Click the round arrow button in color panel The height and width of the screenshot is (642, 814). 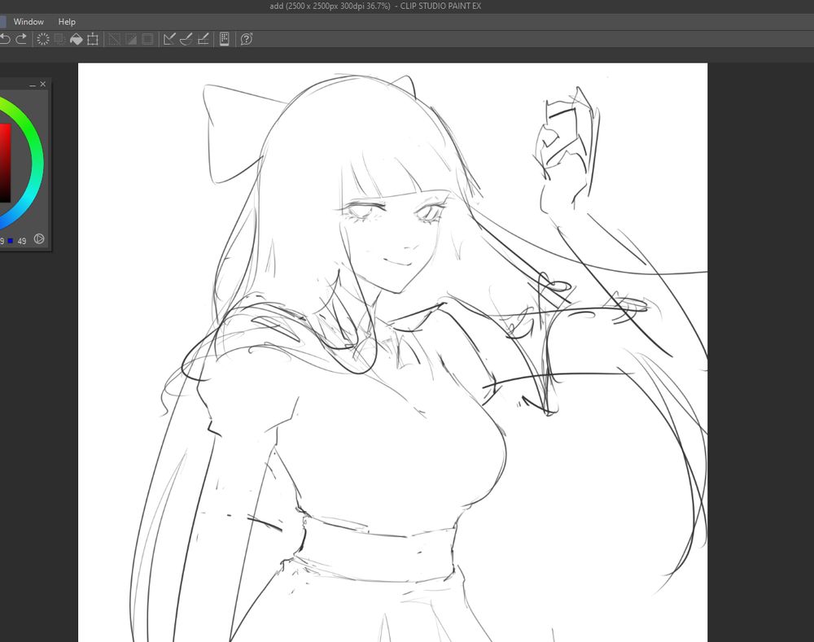(39, 238)
